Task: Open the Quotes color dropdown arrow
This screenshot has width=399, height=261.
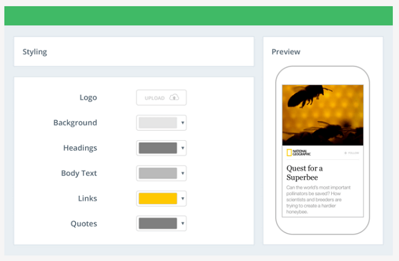Action: [x=182, y=223]
